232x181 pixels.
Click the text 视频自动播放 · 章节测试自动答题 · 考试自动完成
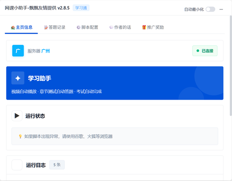57,91
